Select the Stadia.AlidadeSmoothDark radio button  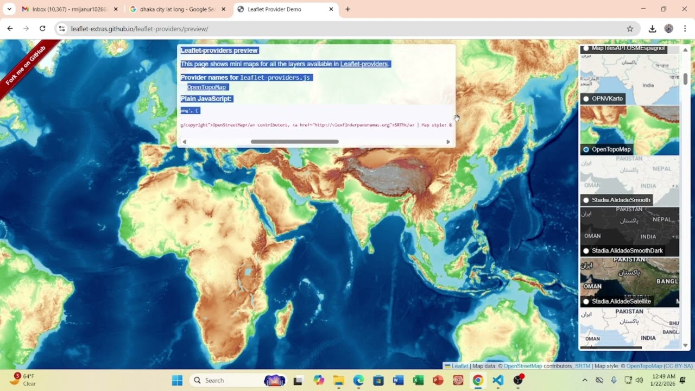coord(586,251)
